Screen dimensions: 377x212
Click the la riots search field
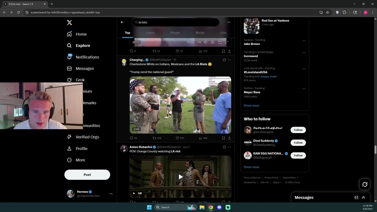176,22
